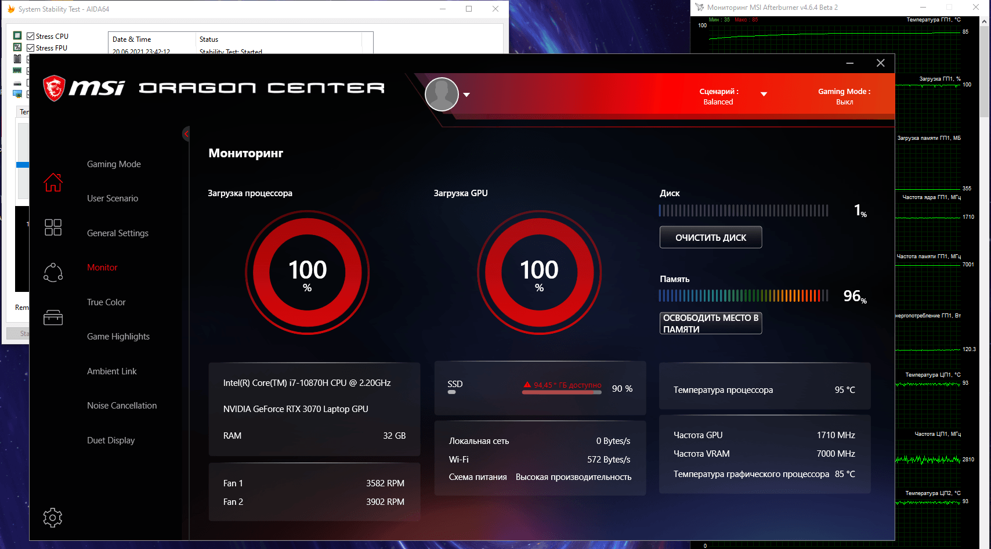Click the user profile avatar
The width and height of the screenshot is (991, 549).
point(442,94)
